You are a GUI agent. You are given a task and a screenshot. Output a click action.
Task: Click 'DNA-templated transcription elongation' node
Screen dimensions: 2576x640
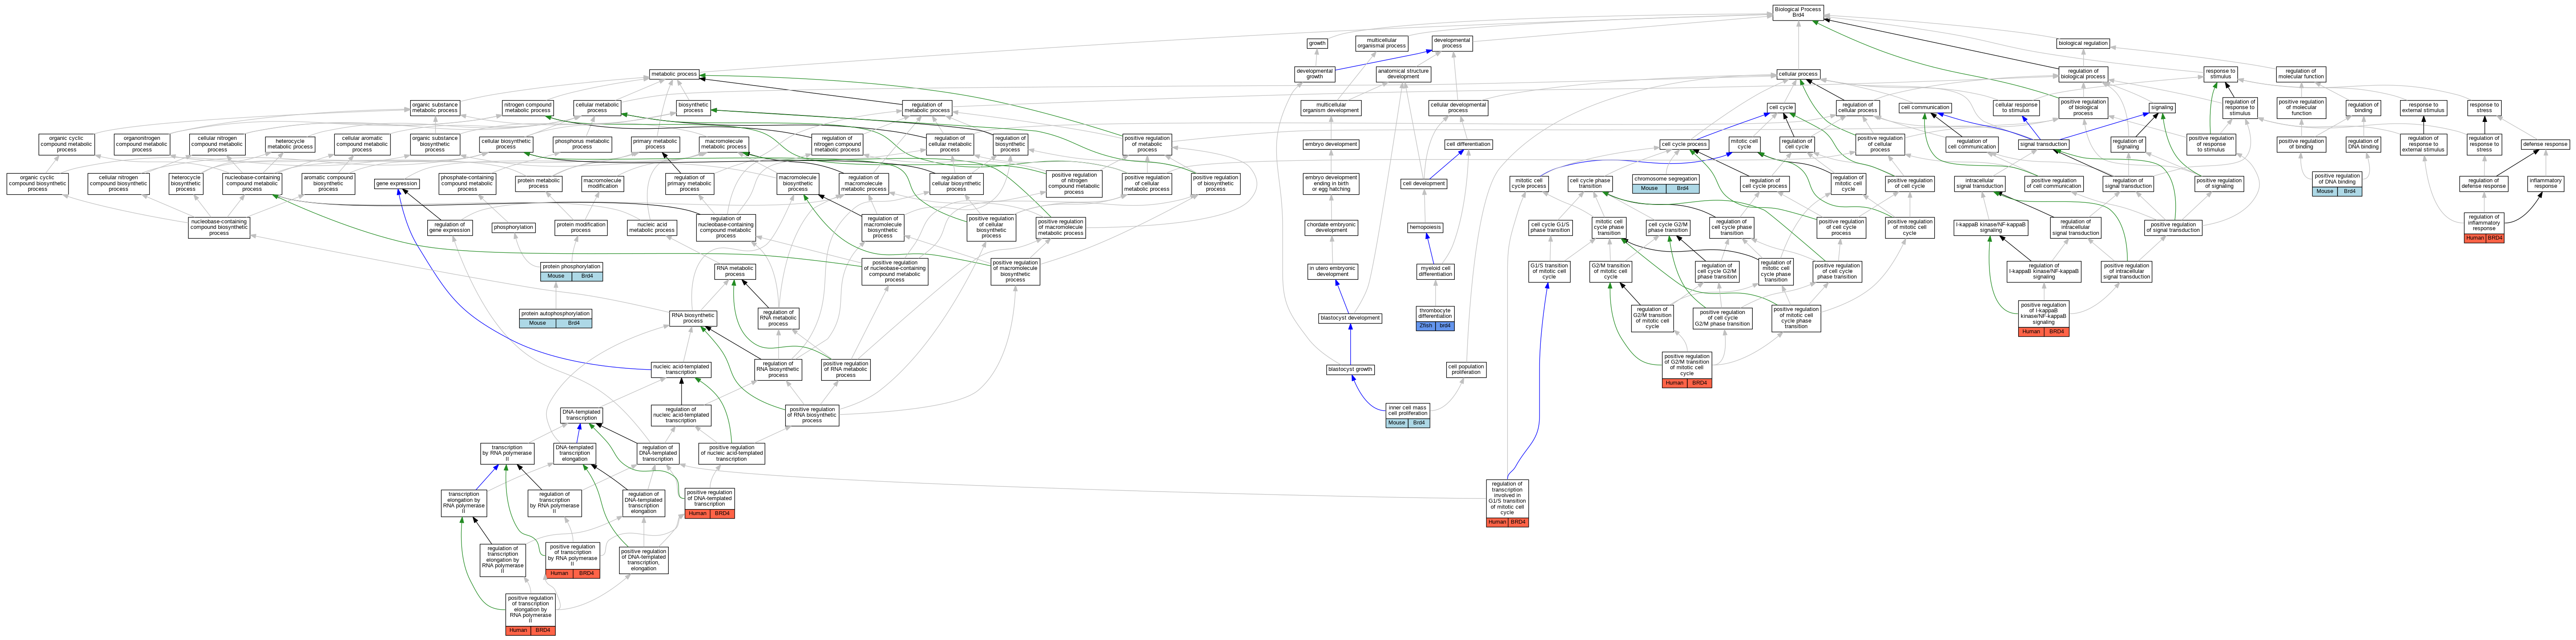click(x=574, y=453)
